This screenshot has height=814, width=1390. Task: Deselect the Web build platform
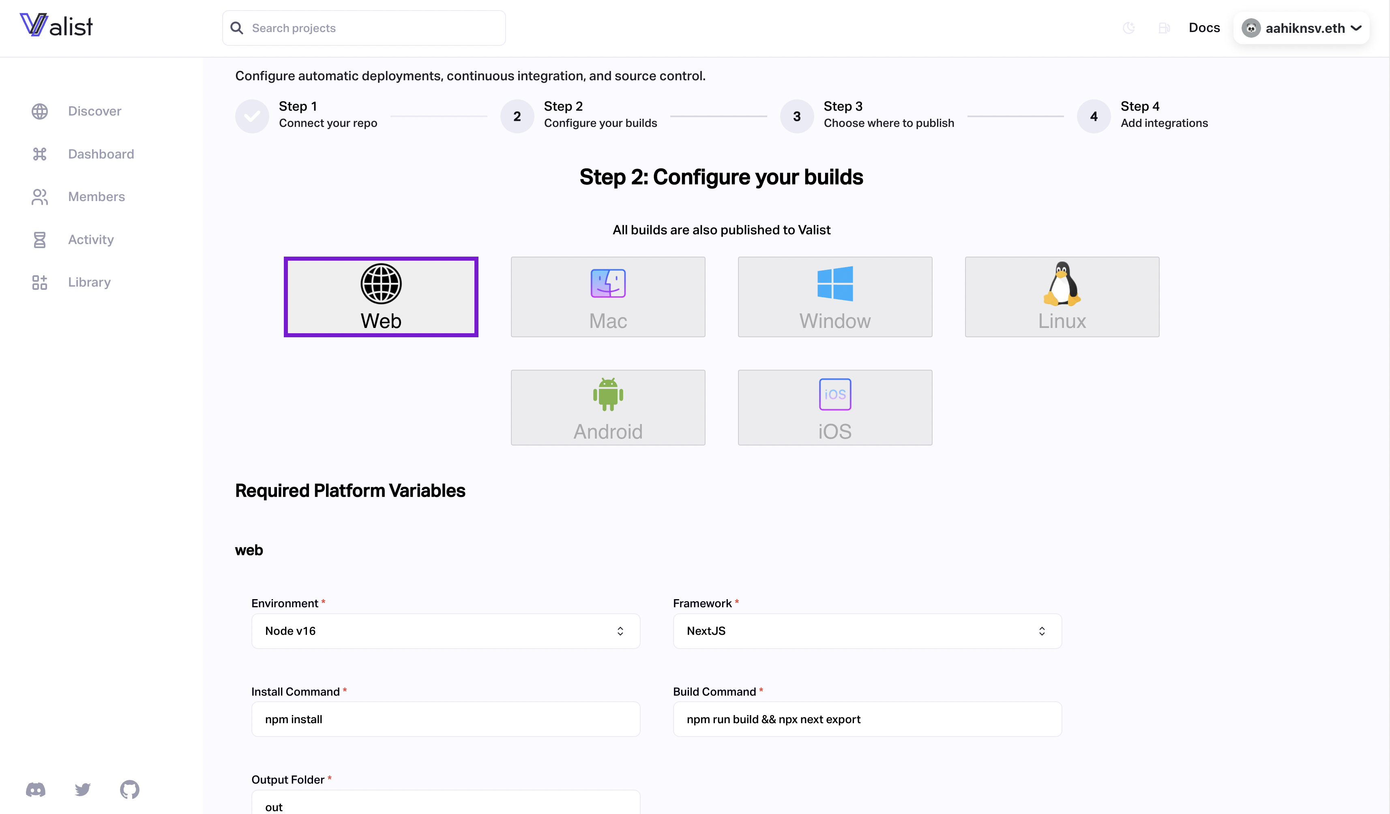pos(381,297)
